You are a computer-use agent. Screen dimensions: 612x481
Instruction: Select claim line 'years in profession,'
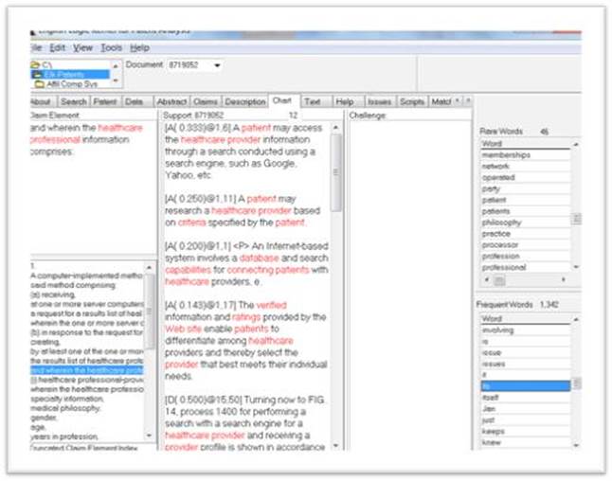(x=86, y=436)
